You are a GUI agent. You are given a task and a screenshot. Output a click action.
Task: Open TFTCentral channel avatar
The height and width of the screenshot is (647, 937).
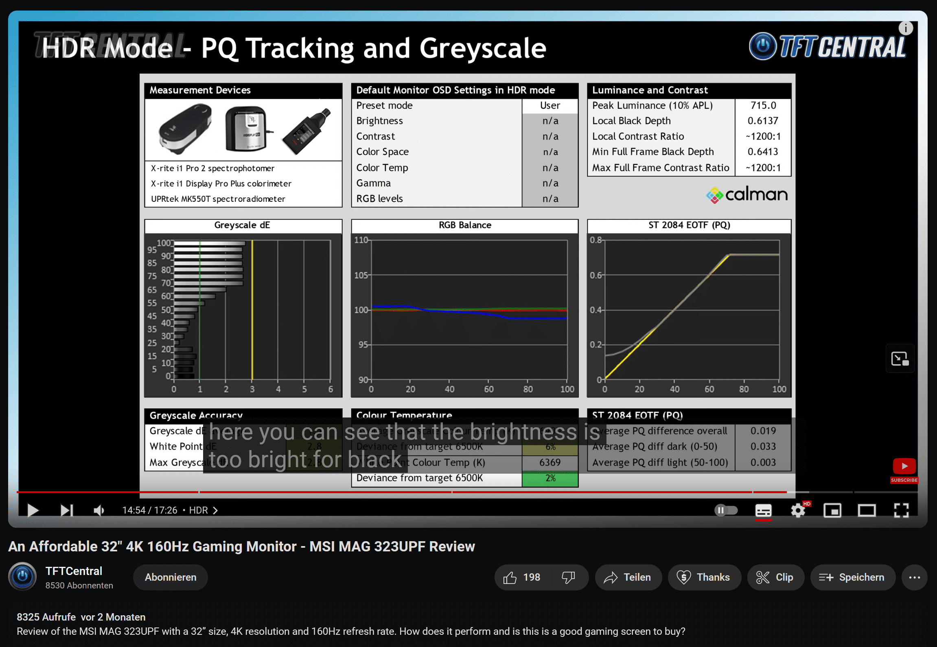click(x=22, y=577)
